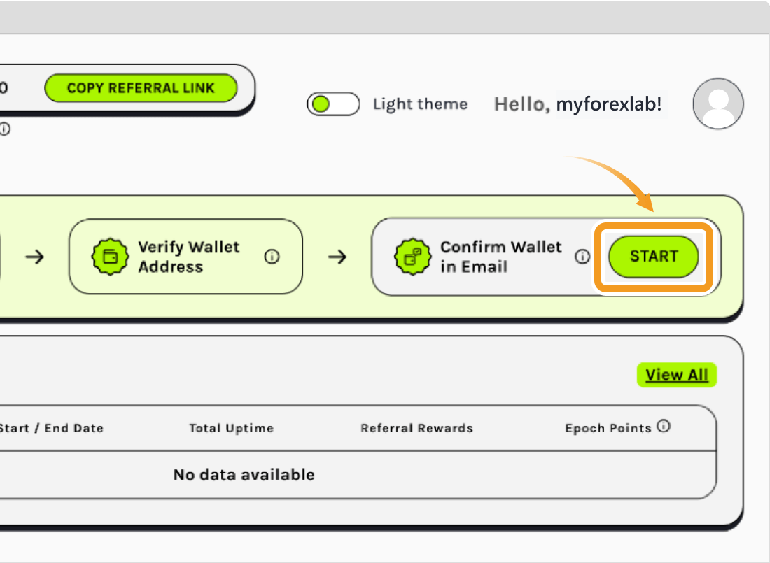Screen dimensions: 770x563
Task: Click the Referral Rewards column header
Action: [x=417, y=428]
